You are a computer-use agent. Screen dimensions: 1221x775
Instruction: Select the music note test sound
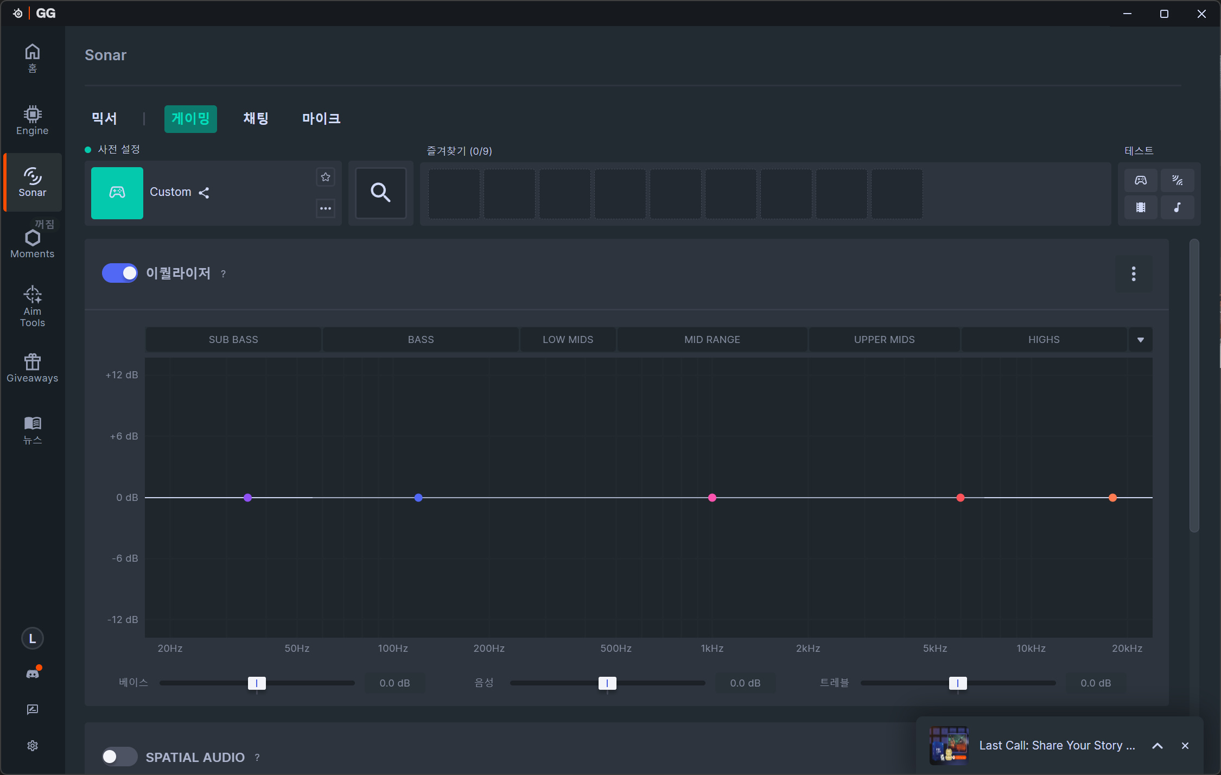click(1177, 207)
